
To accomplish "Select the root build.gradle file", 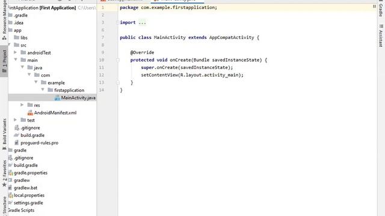I will click(25, 166).
